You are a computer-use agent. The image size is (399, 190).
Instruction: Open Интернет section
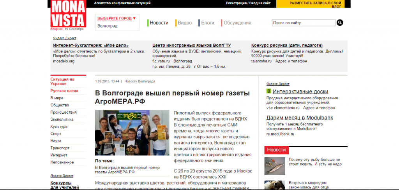[59, 155]
